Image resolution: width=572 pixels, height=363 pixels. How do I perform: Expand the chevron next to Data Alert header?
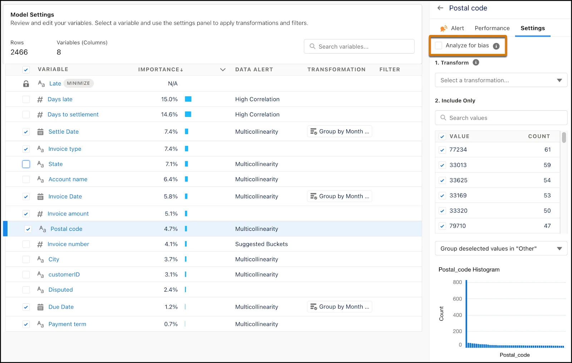coord(223,70)
